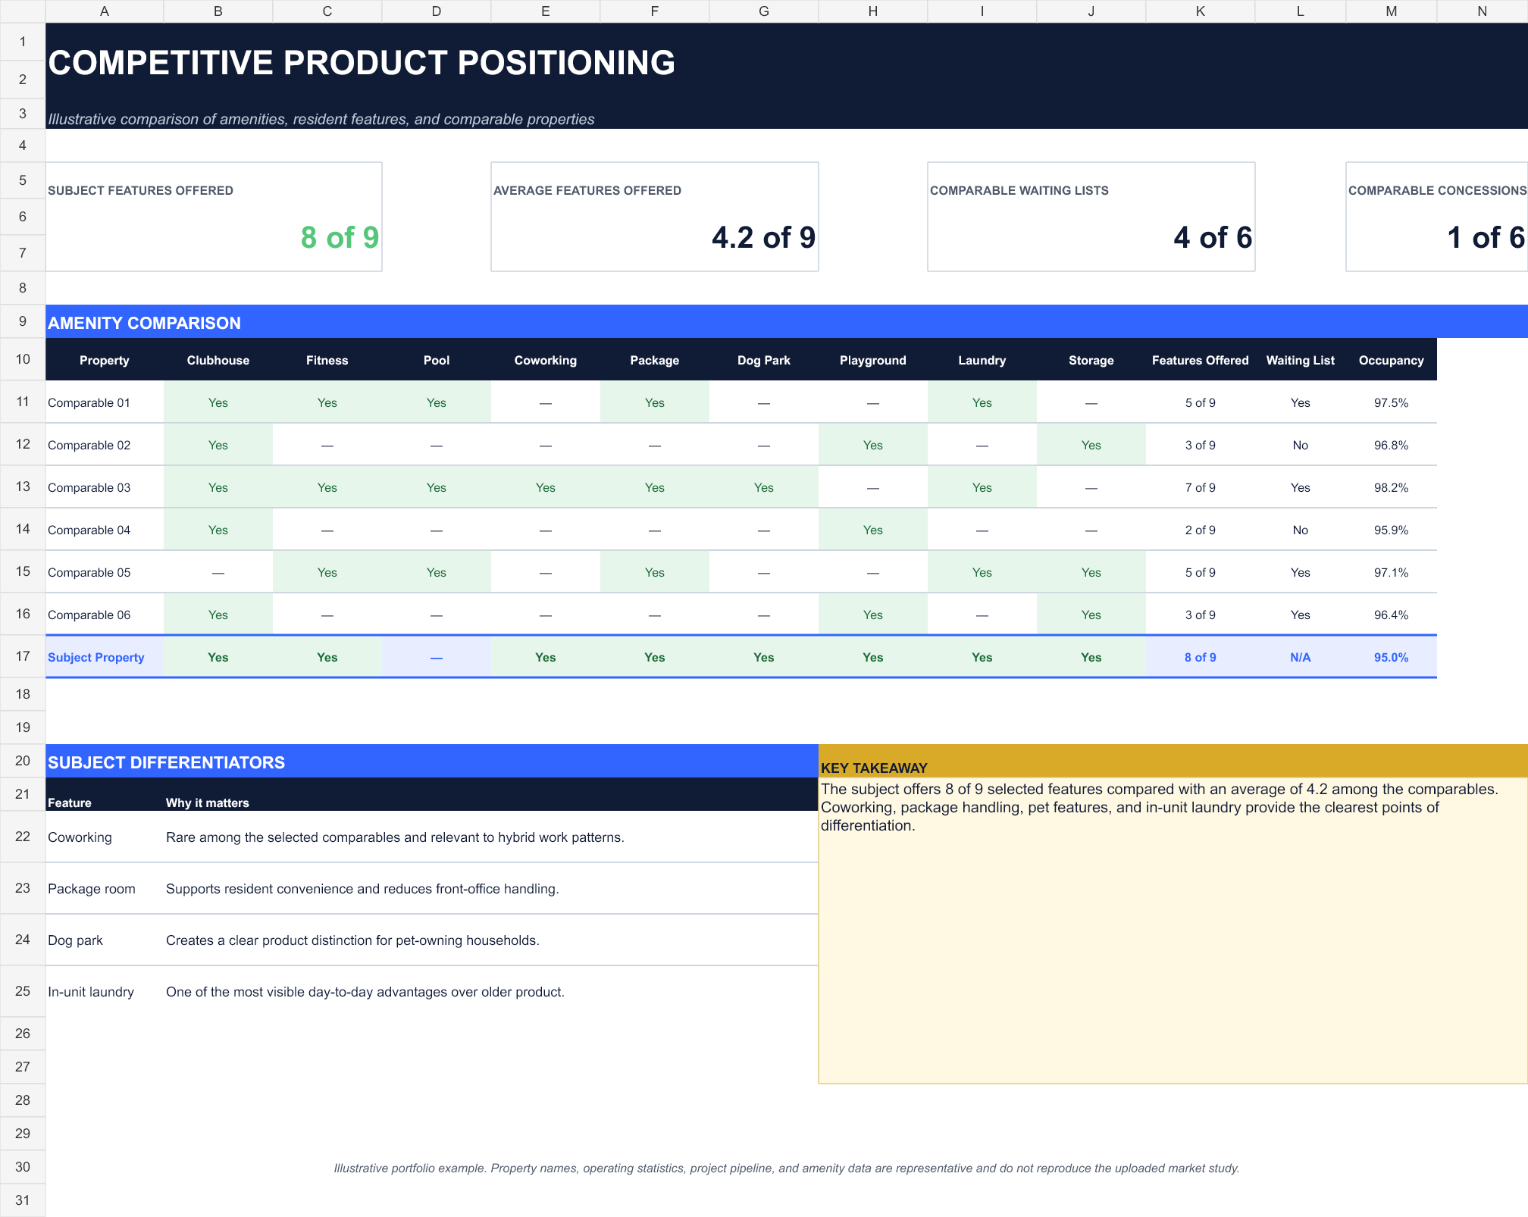Click SUBJECT DIFFERENTIATORS section header
The width and height of the screenshot is (1528, 1217).
coord(432,762)
